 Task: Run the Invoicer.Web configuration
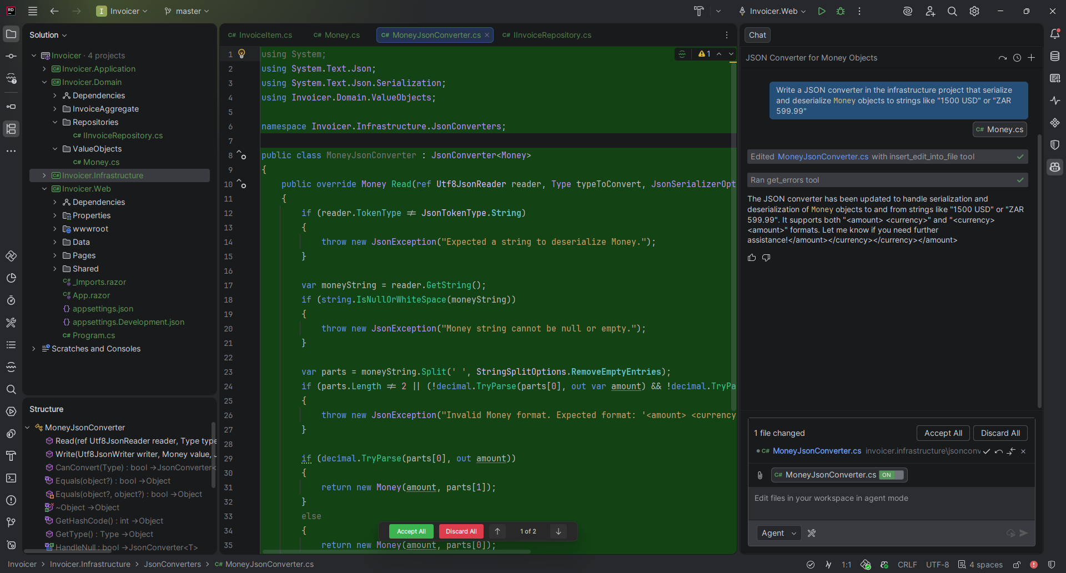822,11
